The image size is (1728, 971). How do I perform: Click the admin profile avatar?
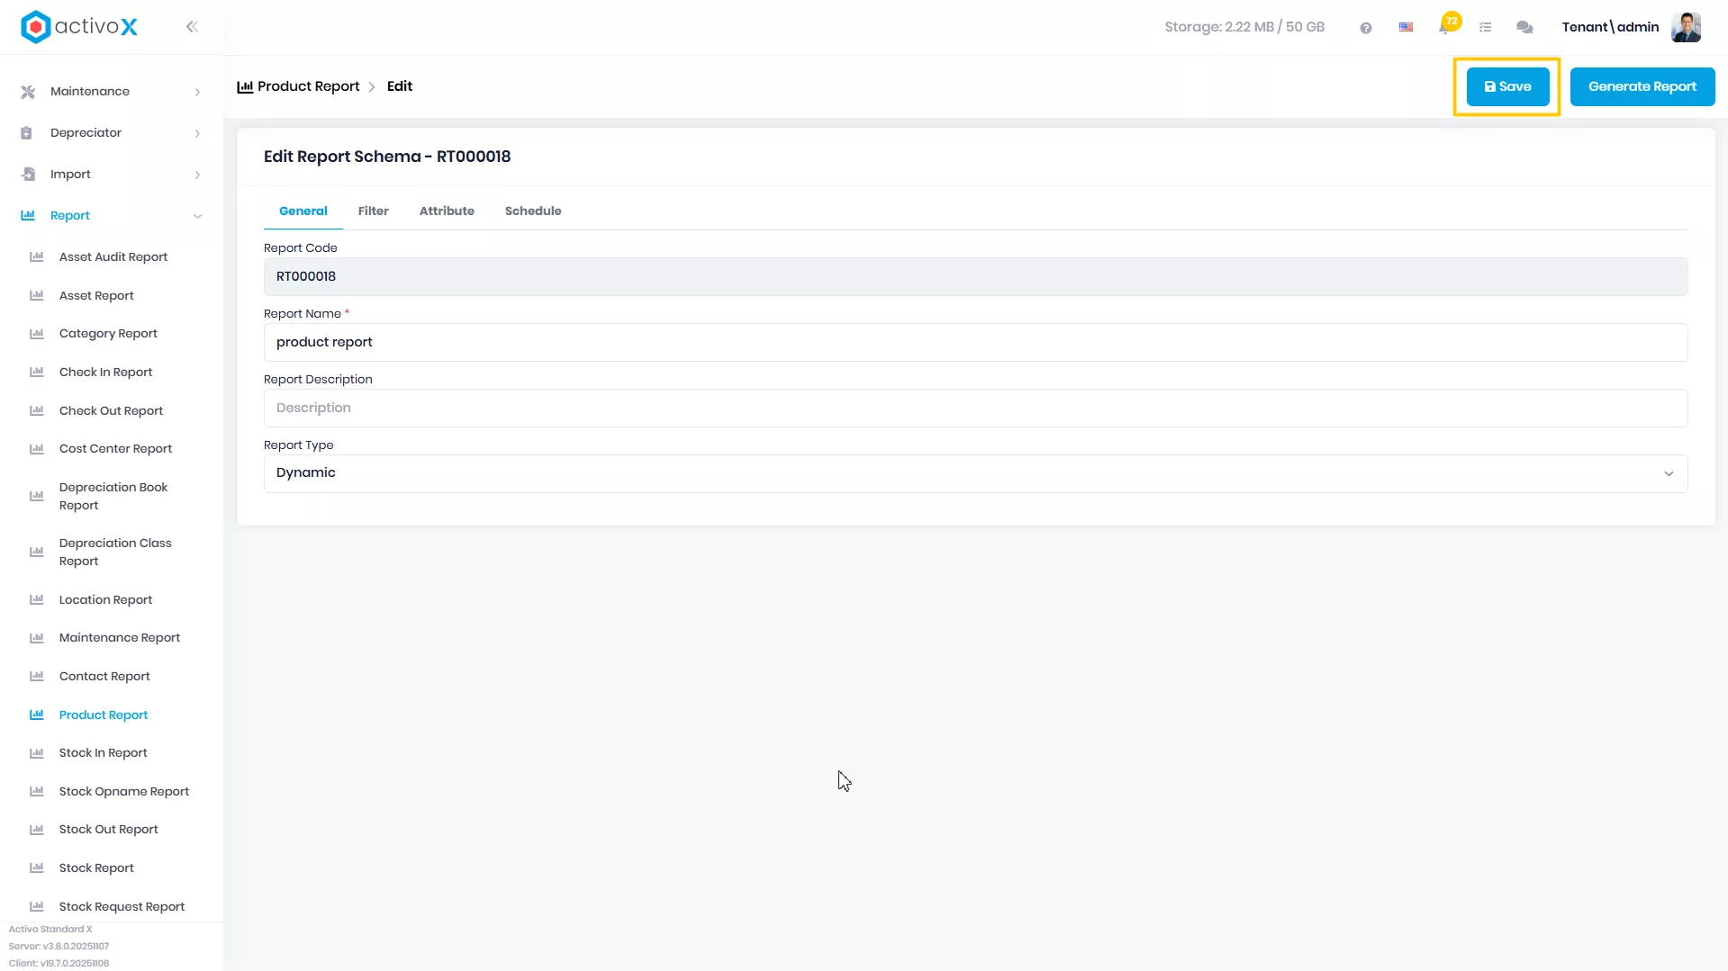point(1686,27)
